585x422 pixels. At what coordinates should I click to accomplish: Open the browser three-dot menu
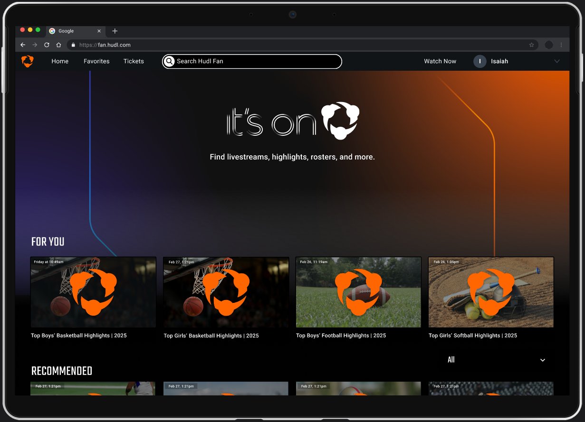coord(561,45)
